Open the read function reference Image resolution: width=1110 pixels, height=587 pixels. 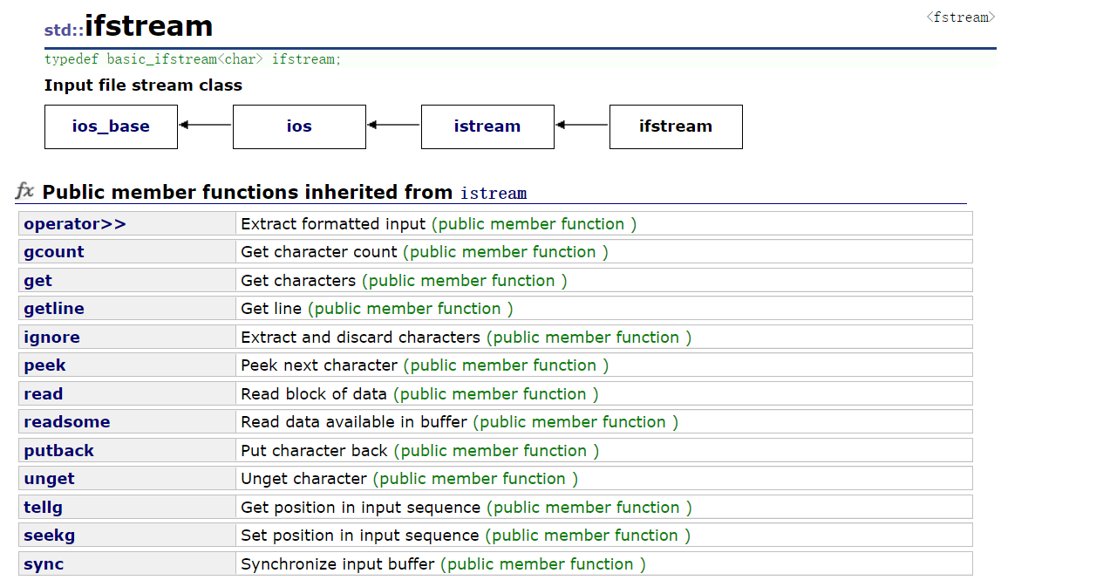point(42,393)
